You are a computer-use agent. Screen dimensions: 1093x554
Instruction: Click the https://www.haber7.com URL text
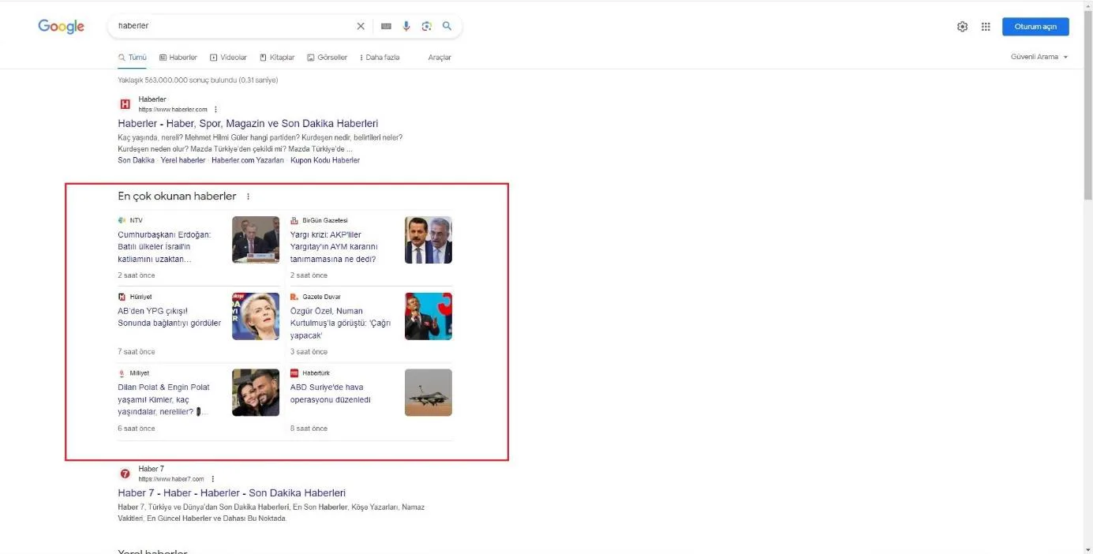pos(171,479)
